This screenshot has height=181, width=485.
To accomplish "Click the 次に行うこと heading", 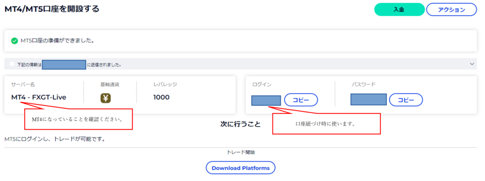I will [x=240, y=125].
